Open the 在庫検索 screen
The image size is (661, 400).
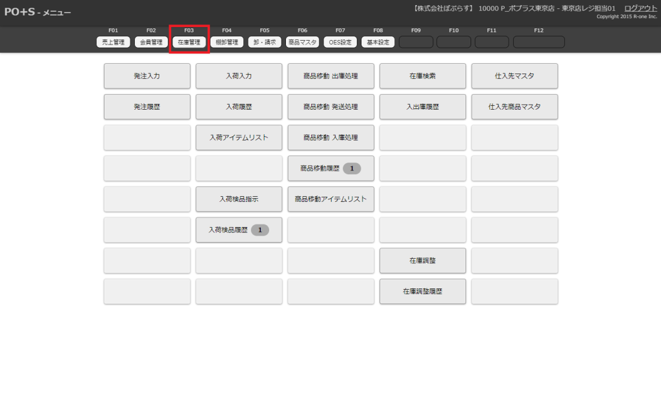[x=423, y=76]
